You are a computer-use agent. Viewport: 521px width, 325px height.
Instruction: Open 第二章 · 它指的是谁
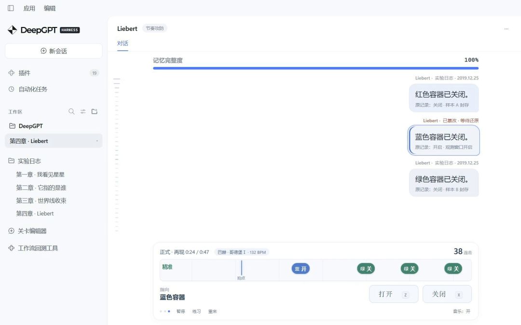(x=41, y=188)
